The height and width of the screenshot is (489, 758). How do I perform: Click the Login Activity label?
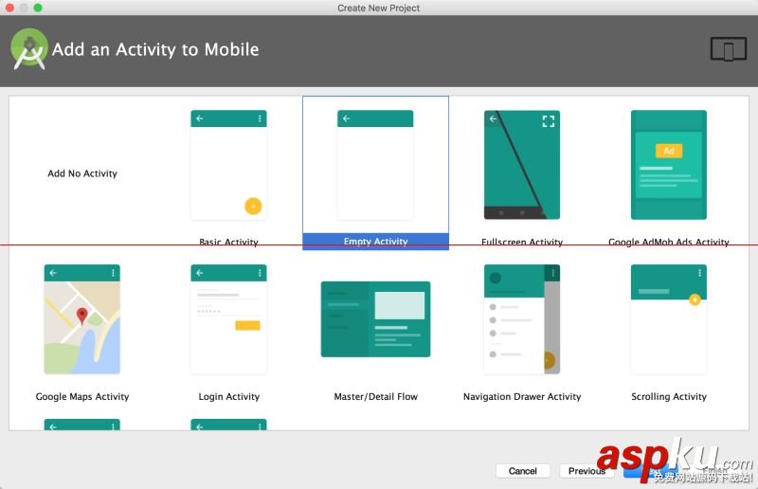coord(229,397)
